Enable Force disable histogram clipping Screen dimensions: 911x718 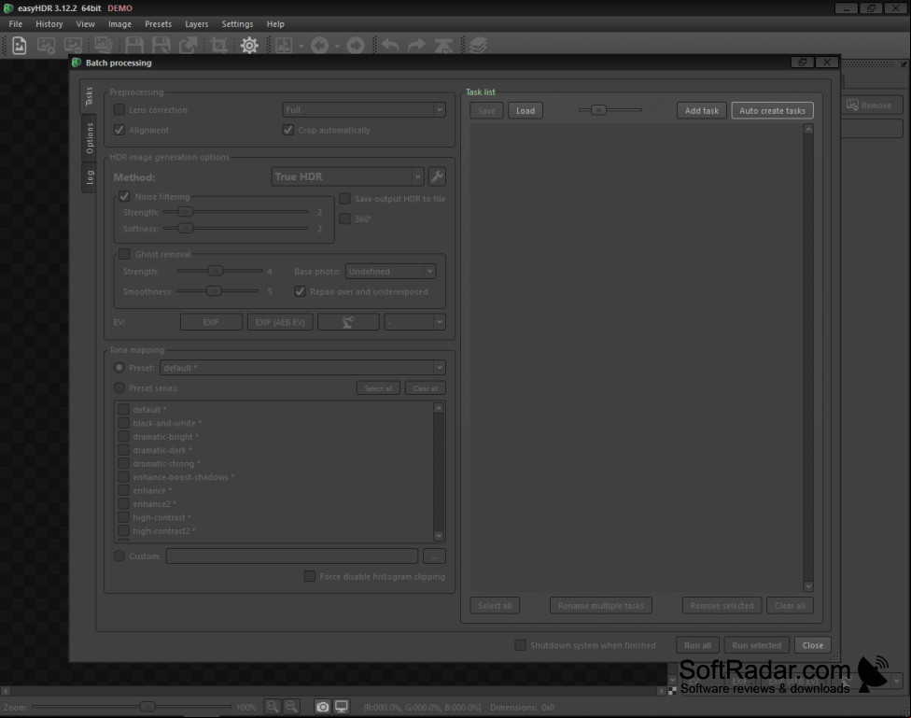point(310,576)
